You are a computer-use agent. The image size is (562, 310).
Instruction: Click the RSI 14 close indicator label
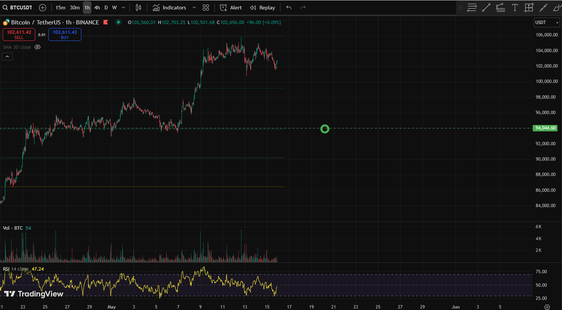tap(16, 269)
